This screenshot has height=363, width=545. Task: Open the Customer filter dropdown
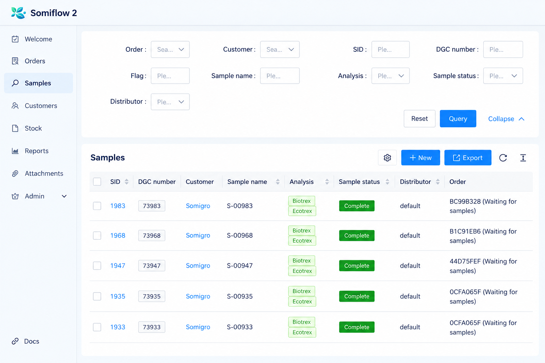click(x=280, y=49)
